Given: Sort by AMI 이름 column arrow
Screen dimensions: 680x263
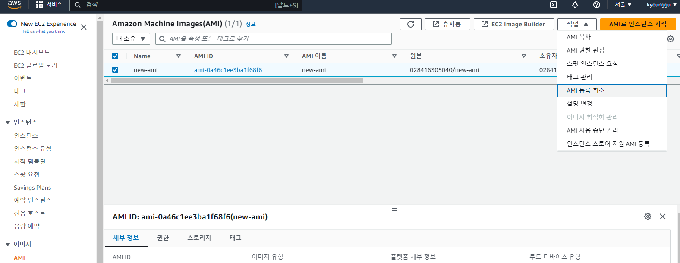Looking at the screenshot, I should coord(394,56).
